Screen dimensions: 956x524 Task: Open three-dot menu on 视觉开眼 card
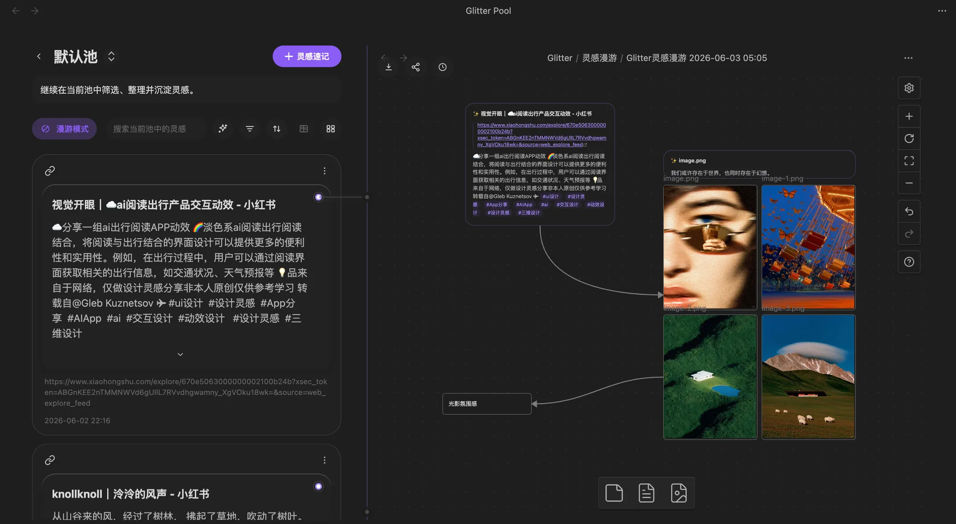(x=324, y=171)
